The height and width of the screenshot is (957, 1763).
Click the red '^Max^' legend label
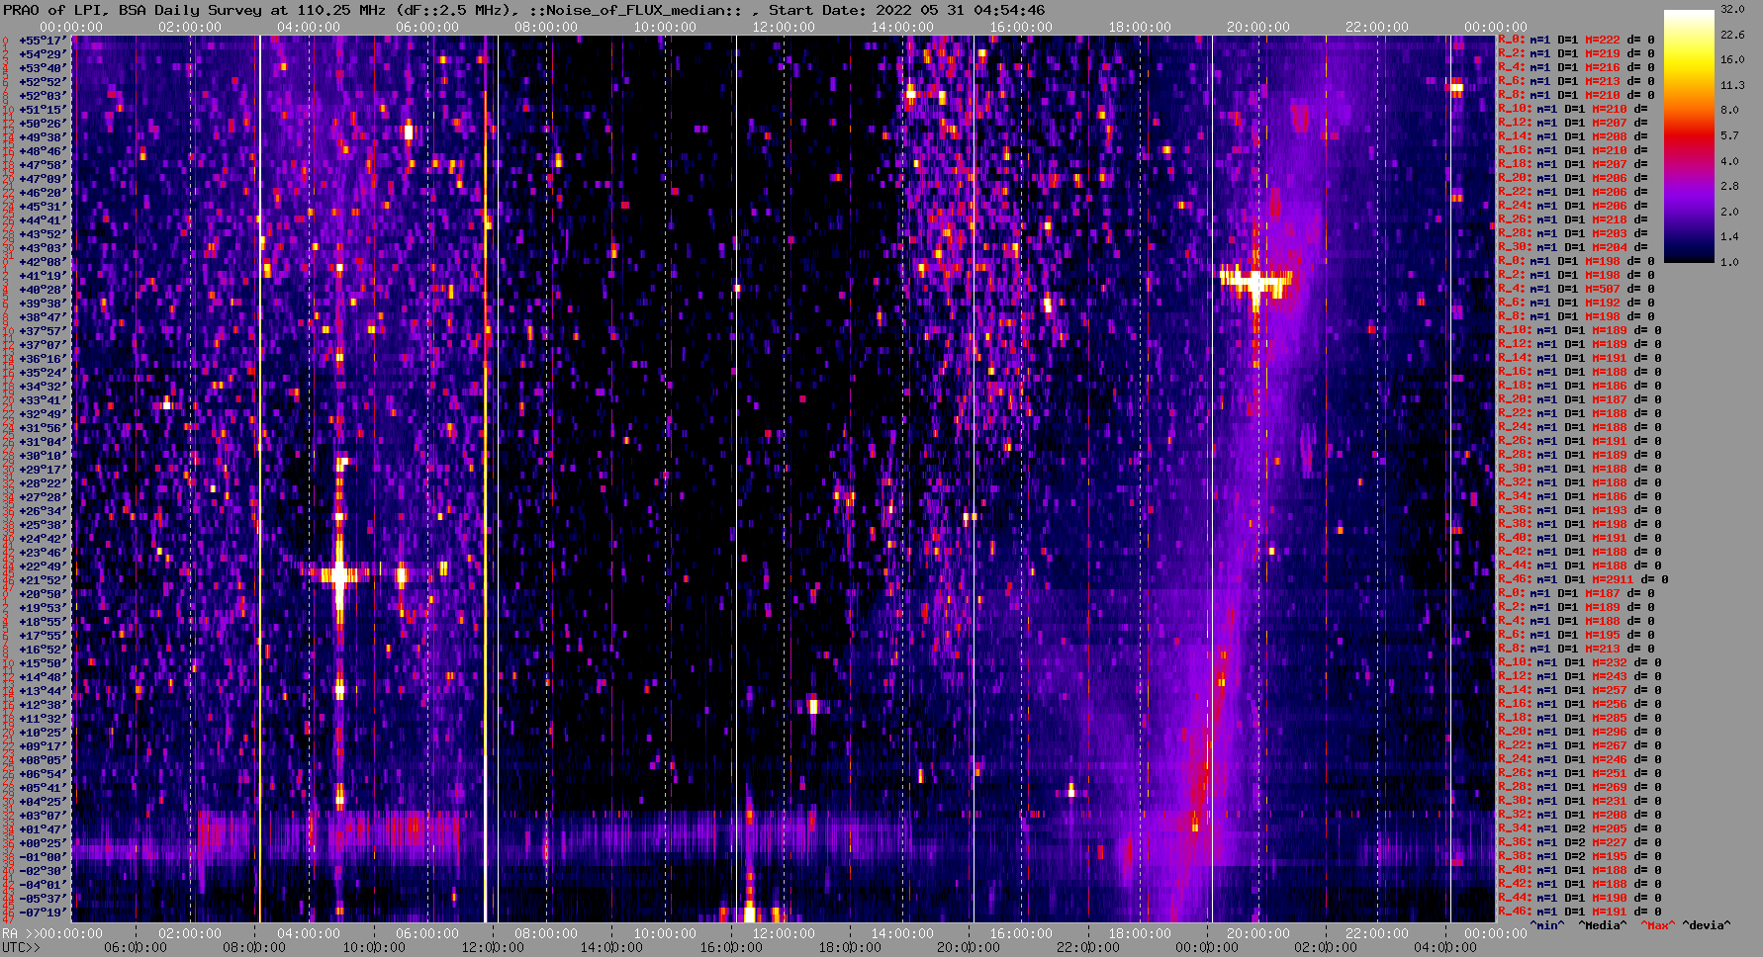click(x=1656, y=925)
